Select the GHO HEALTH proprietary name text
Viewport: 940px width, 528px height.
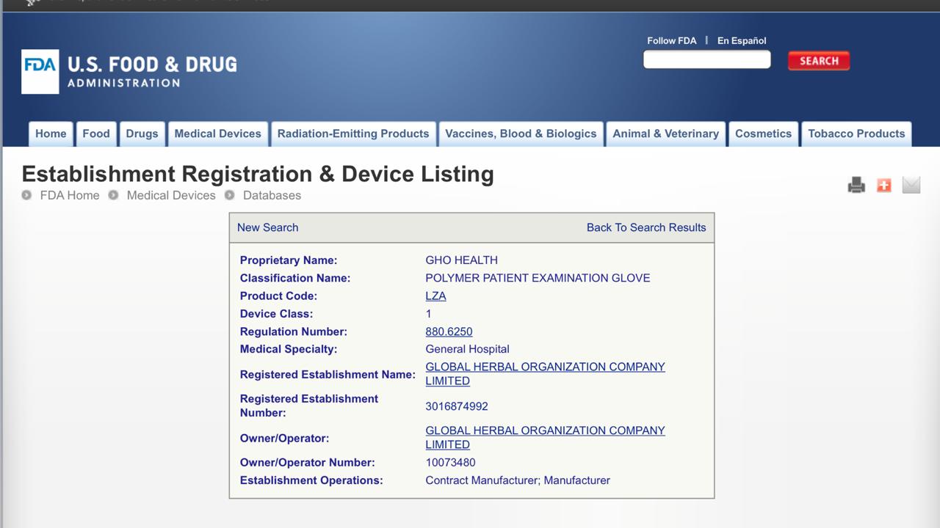(461, 260)
